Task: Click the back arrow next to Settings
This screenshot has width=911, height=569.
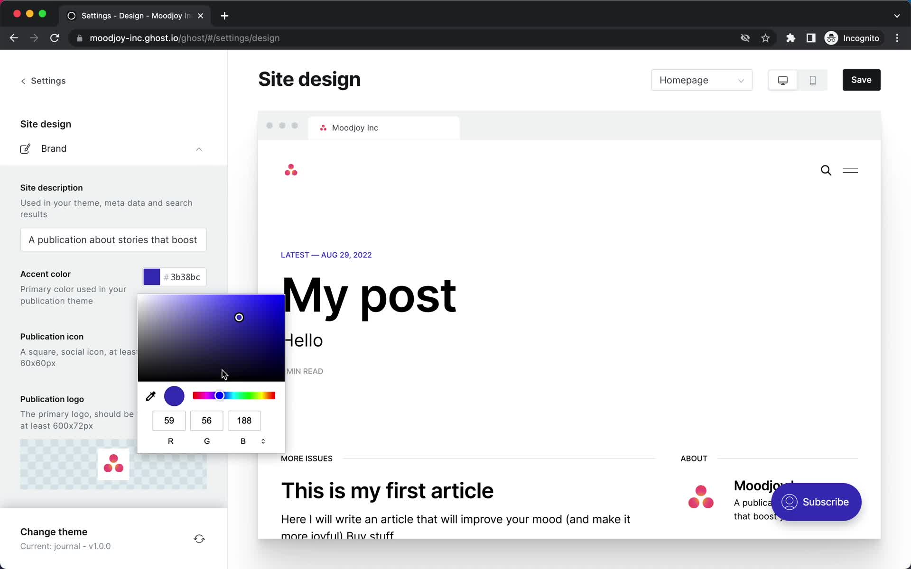Action: [x=23, y=81]
